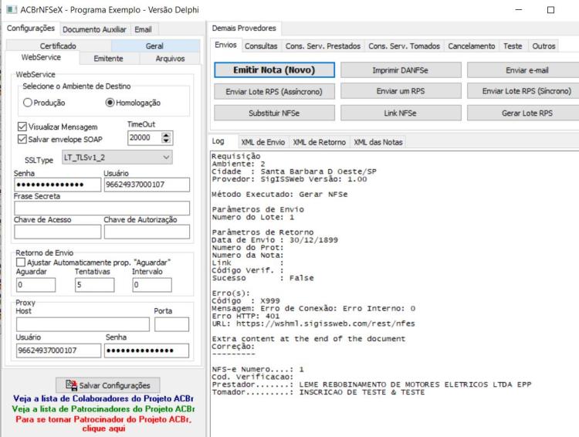Viewport: 579px width, 437px height.
Task: Click Salvar Configurações button with disk icon
Action: click(x=108, y=385)
